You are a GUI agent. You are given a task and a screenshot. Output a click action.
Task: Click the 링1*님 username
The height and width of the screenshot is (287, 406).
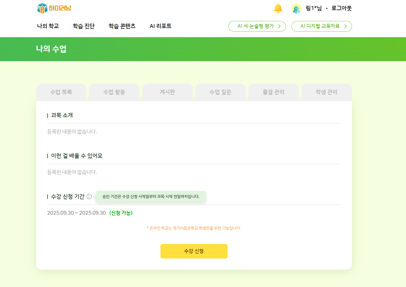pos(314,8)
